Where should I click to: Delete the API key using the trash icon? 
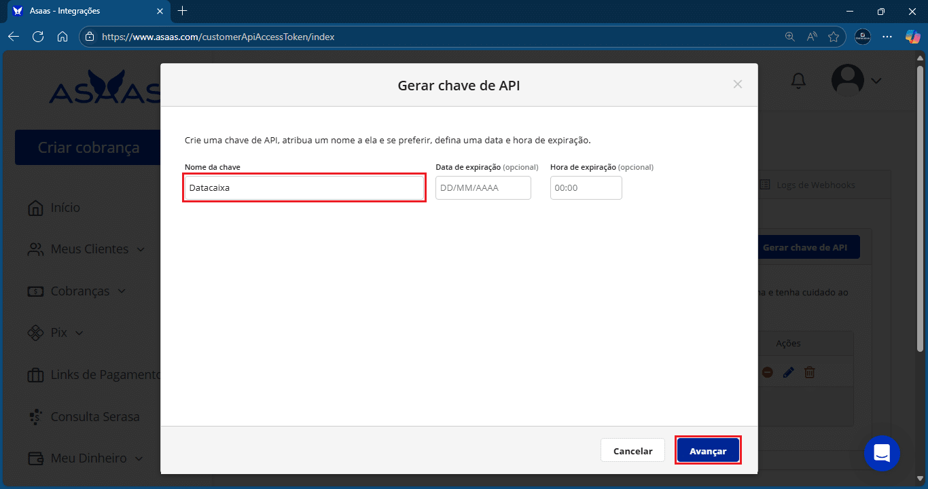(809, 372)
